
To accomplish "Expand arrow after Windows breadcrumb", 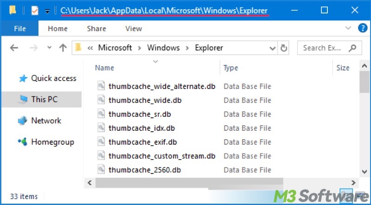I will 187,48.
